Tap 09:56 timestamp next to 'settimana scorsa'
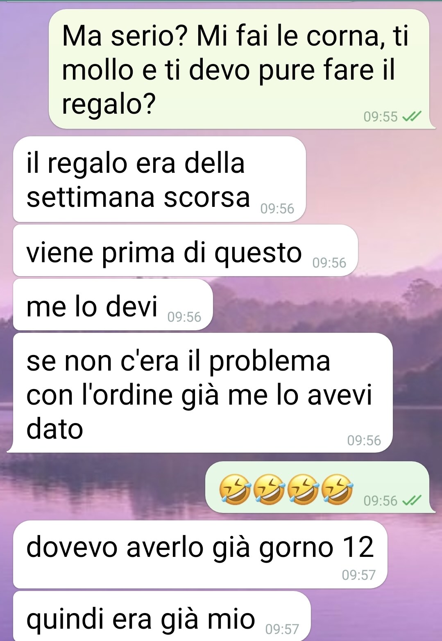Image resolution: width=442 pixels, height=641 pixels. click(277, 209)
